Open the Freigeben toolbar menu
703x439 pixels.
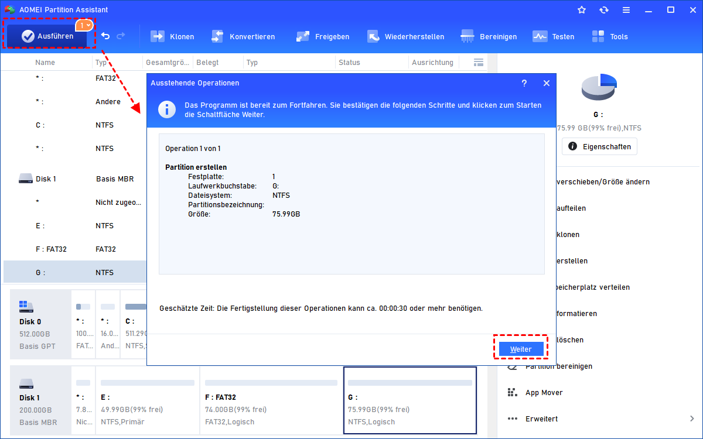point(322,36)
